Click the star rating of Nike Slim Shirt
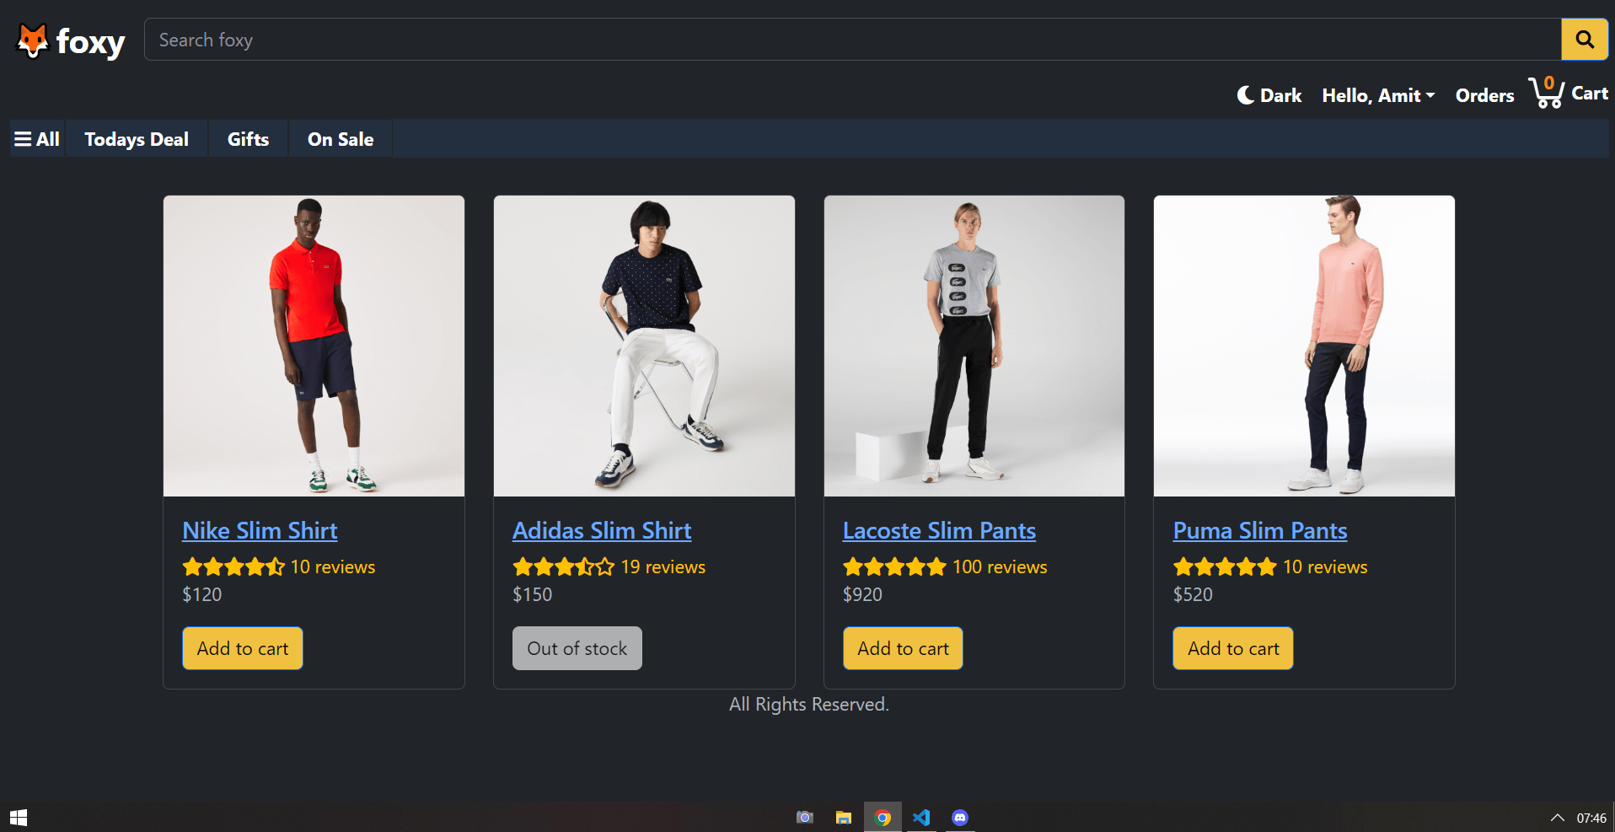The height and width of the screenshot is (832, 1615). tap(234, 566)
